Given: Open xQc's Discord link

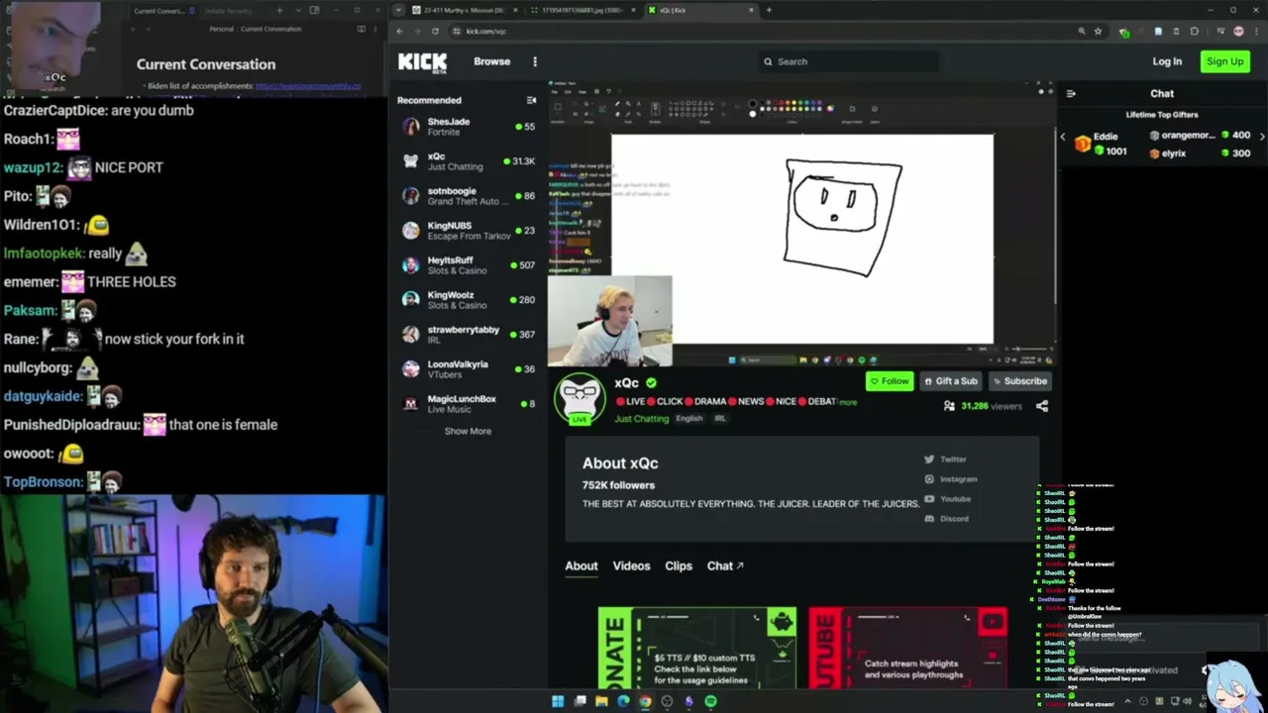Looking at the screenshot, I should tap(946, 519).
